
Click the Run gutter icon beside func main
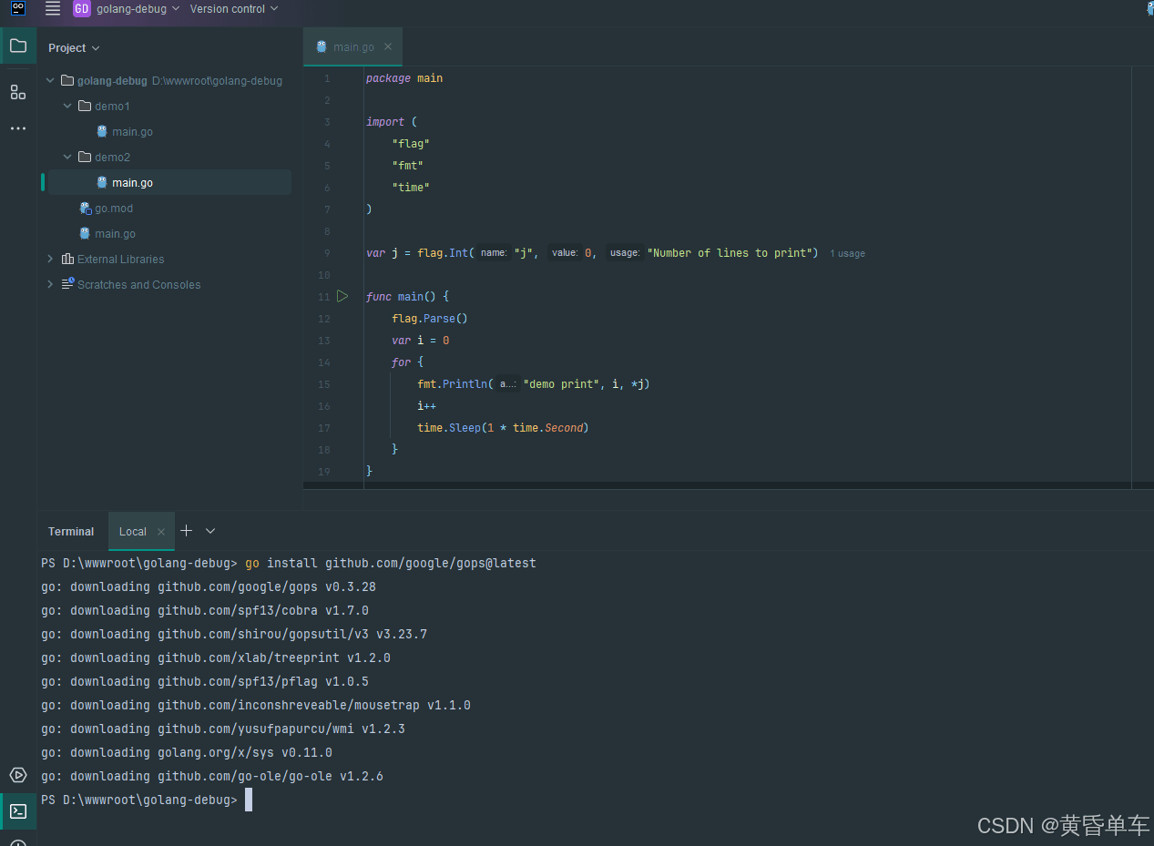(x=342, y=296)
